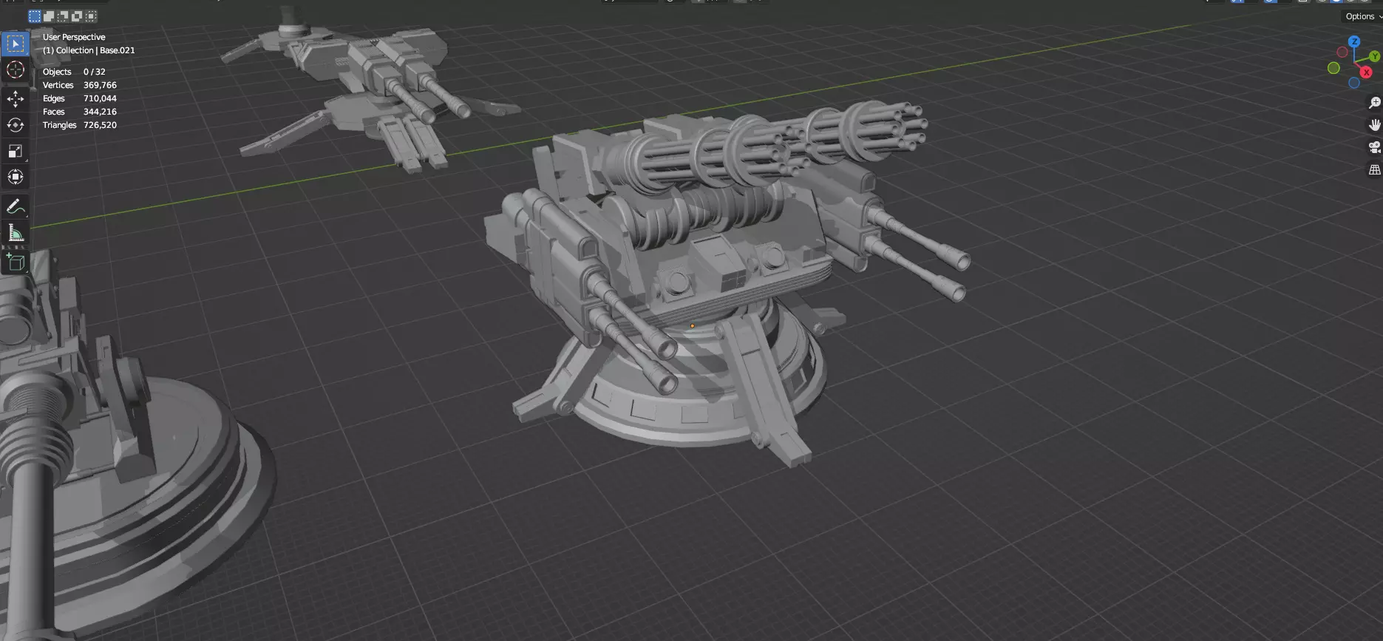Activate the Annotate pencil tool
This screenshot has height=641, width=1383.
tap(16, 207)
